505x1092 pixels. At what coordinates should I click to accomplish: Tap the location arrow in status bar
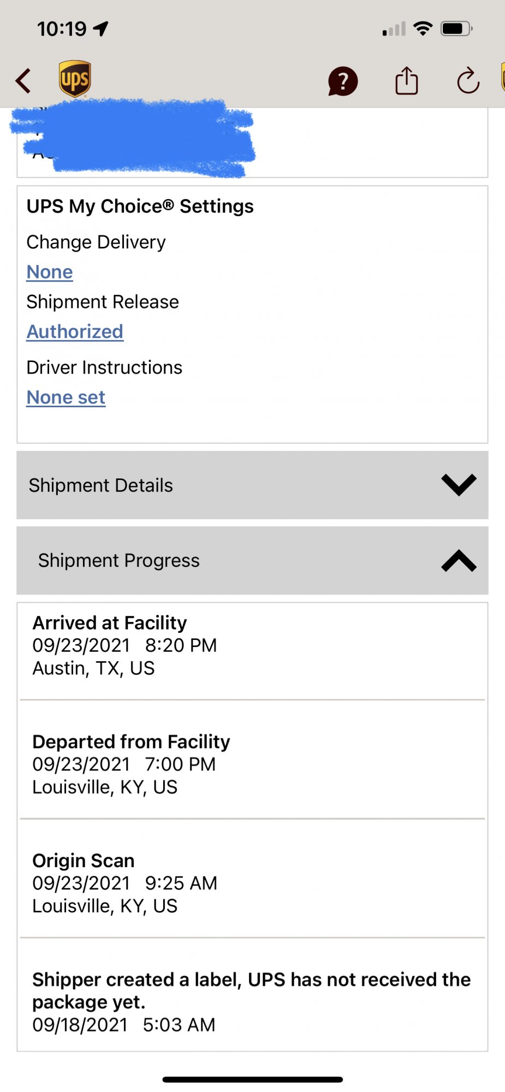pyautogui.click(x=101, y=28)
